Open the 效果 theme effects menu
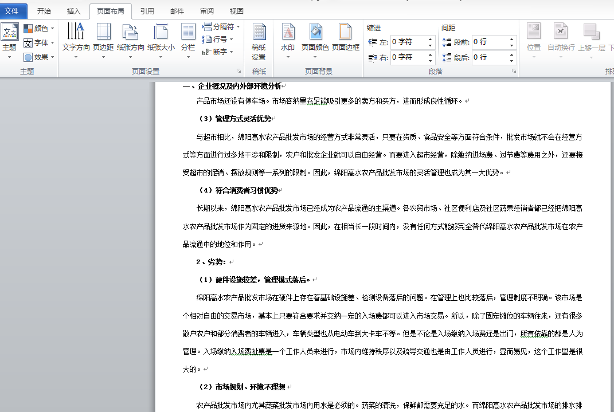Screen dimensions: 614x412 [x=39, y=57]
